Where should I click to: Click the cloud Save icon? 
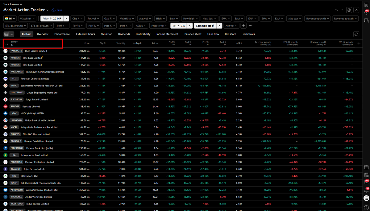54,10
